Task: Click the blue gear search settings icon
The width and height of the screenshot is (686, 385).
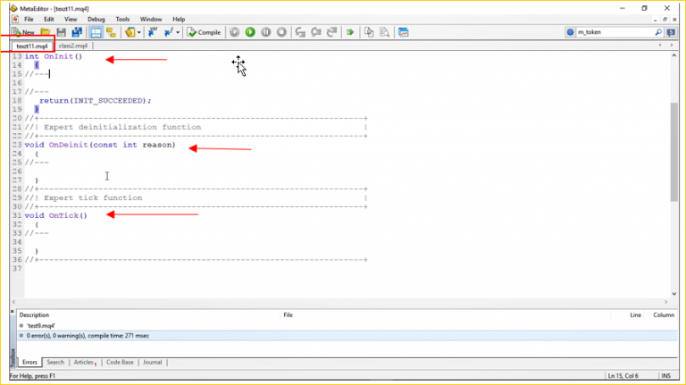Action: (570, 32)
